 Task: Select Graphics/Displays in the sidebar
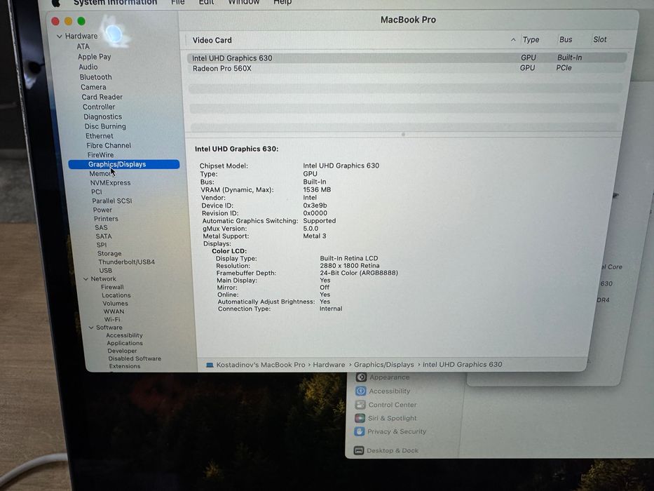[124, 165]
